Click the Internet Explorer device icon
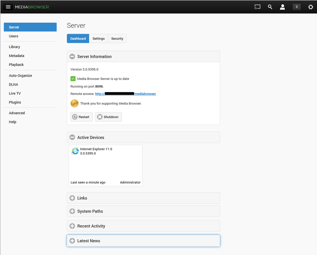The height and width of the screenshot is (255, 317). coord(75,151)
